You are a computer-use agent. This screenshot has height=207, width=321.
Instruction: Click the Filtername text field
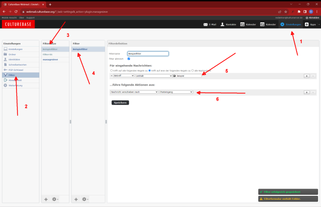pyautogui.click(x=148, y=53)
